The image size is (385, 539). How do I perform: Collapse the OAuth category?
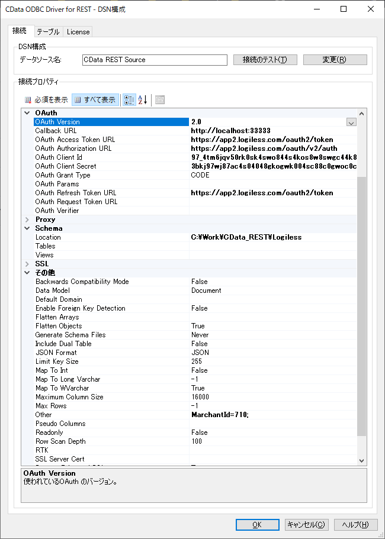27,113
